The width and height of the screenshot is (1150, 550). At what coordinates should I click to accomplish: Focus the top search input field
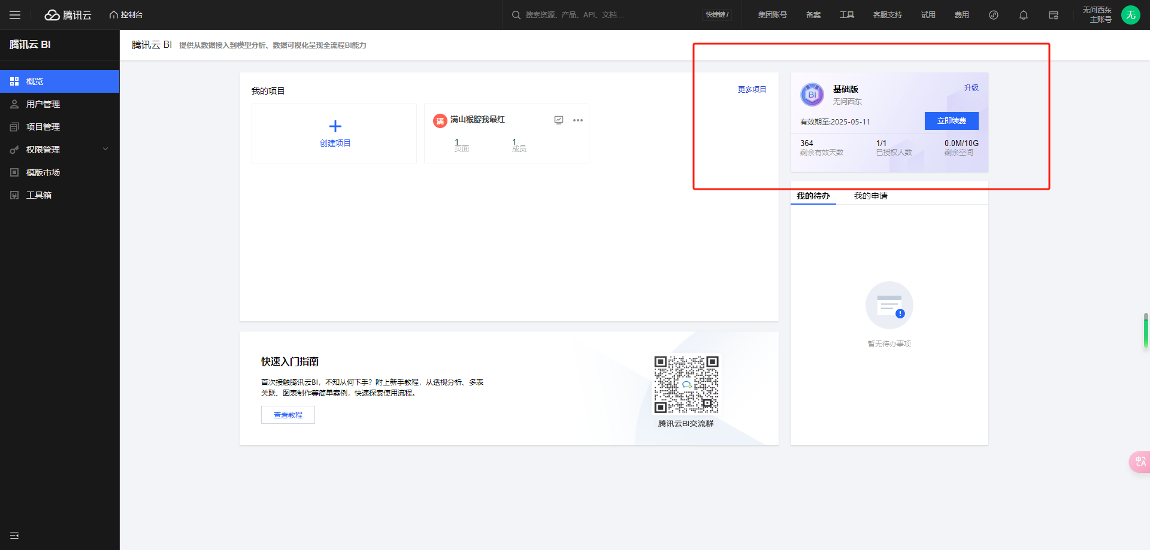click(611, 15)
